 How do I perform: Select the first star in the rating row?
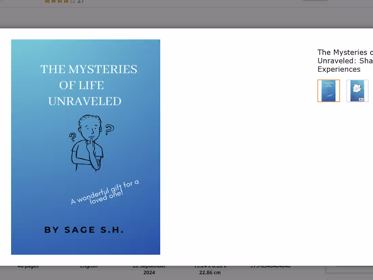(47, 1)
